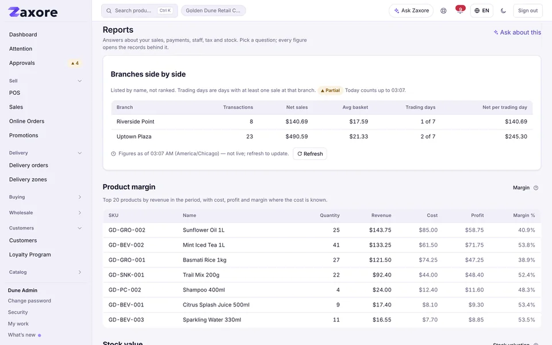552x345 pixels.
Task: Open the EN language dropdown
Action: click(x=482, y=10)
